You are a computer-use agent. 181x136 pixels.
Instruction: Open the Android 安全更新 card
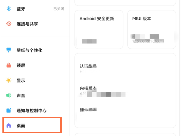(99, 29)
